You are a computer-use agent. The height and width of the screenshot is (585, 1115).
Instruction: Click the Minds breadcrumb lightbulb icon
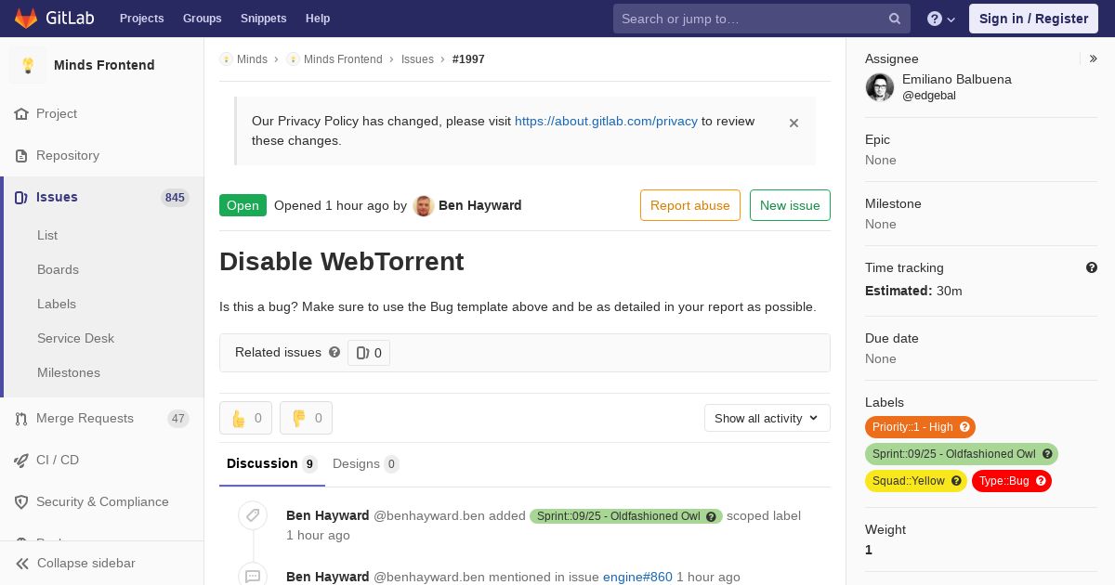(x=226, y=58)
